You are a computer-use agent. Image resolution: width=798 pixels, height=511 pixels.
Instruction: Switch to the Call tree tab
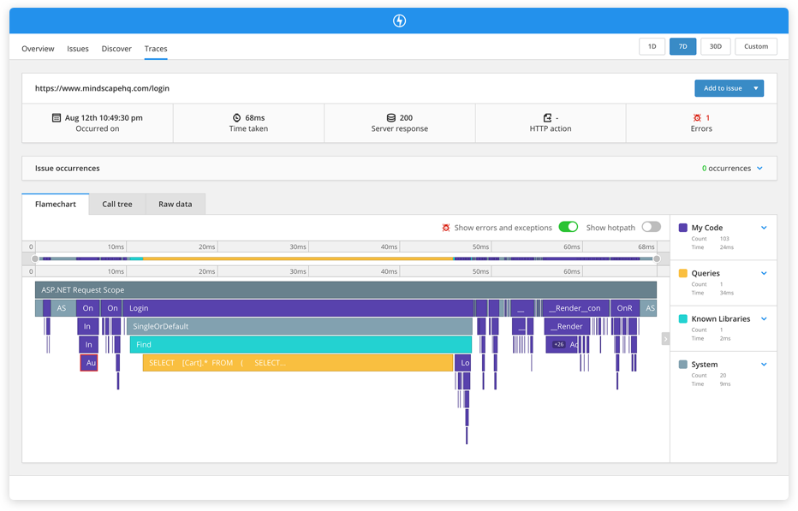point(117,205)
